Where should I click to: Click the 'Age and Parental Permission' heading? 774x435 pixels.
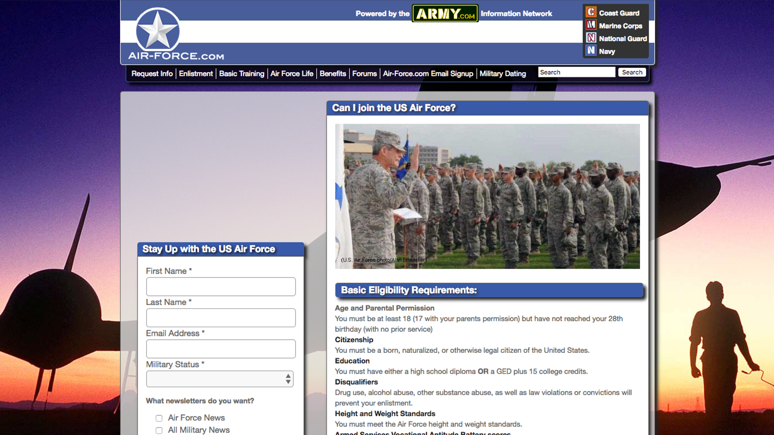point(385,308)
